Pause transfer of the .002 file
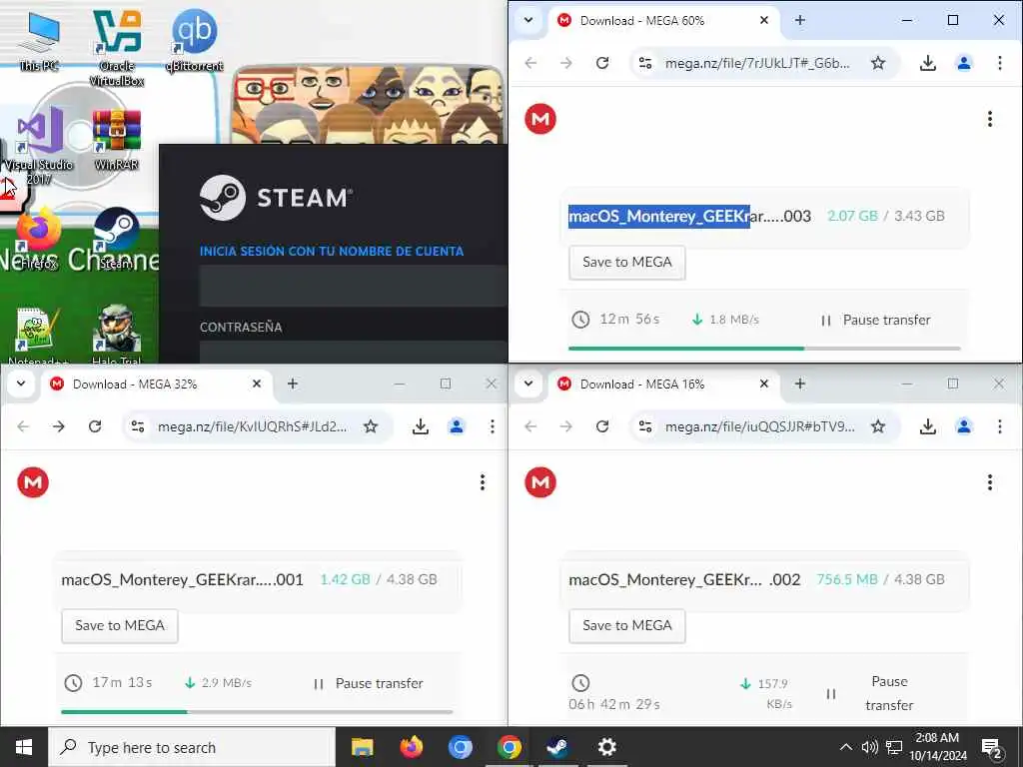The height and width of the screenshot is (767, 1023). point(870,693)
